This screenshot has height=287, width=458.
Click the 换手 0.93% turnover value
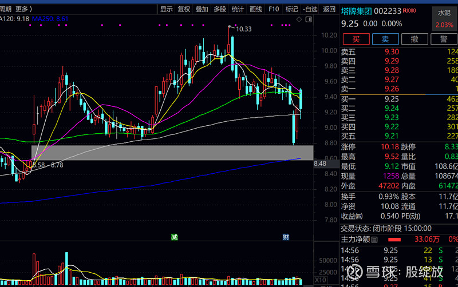point(389,197)
